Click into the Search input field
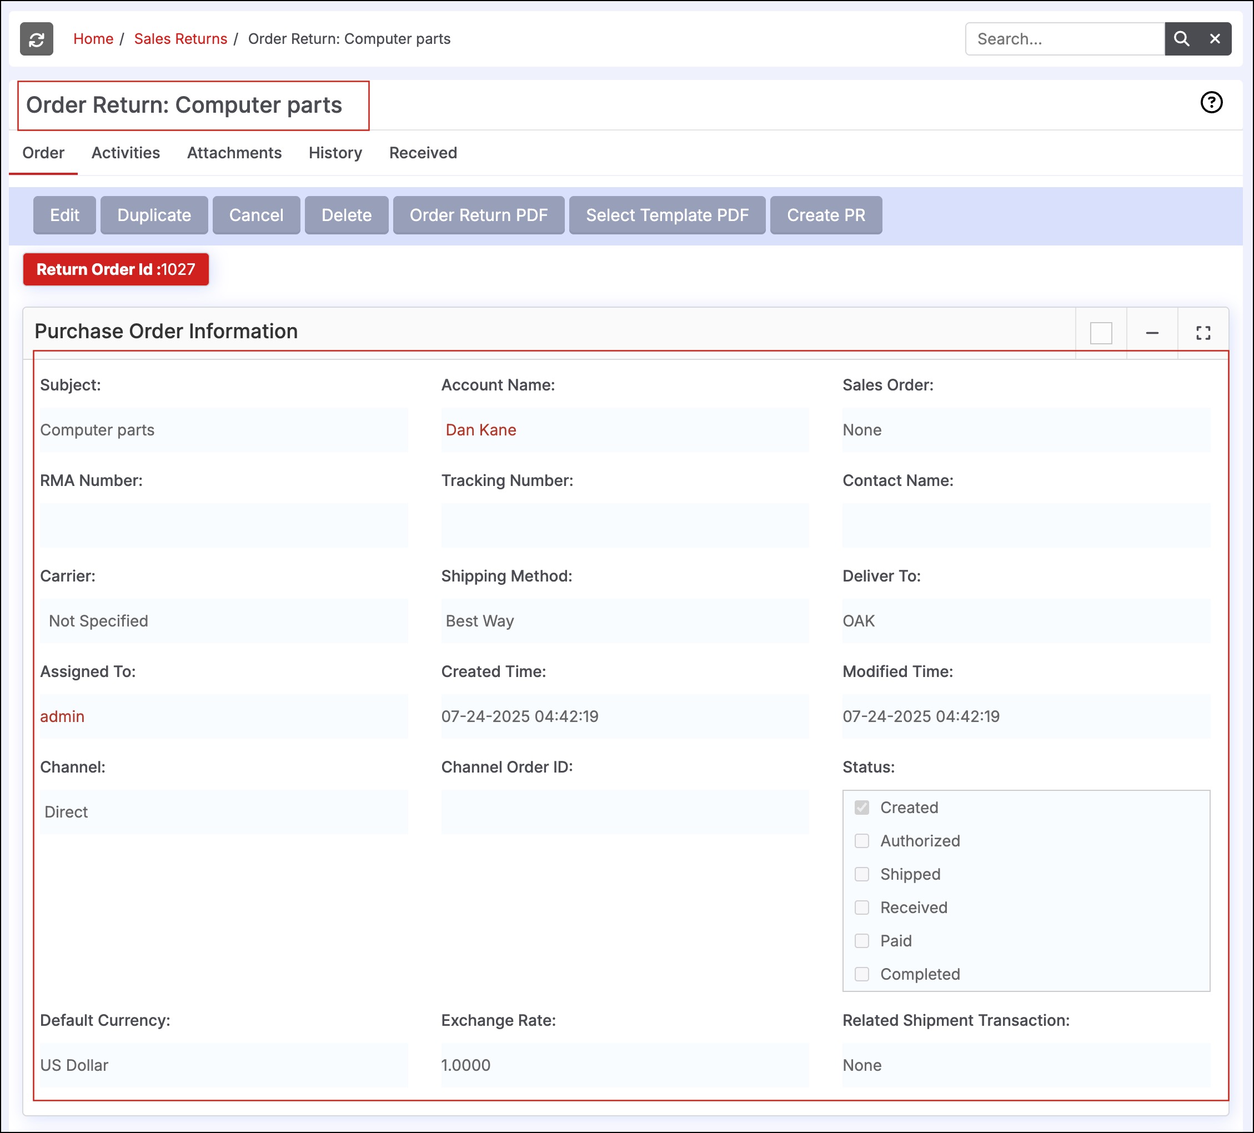 tap(1065, 39)
